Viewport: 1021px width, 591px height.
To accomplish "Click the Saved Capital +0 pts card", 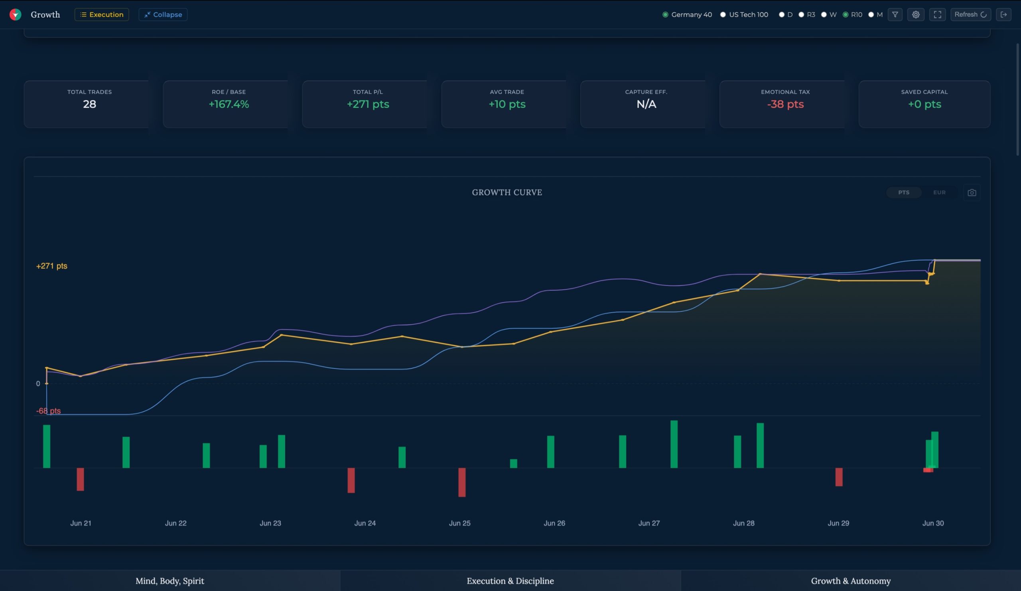I will click(924, 104).
